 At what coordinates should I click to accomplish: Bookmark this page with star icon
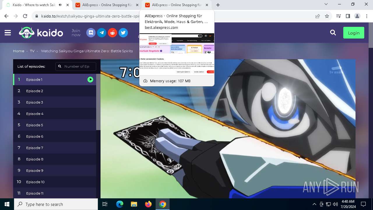click(x=327, y=16)
